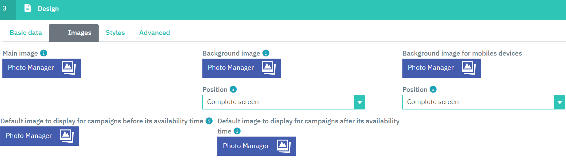
Task: Click the info icon beside Main image
Action: click(44, 53)
